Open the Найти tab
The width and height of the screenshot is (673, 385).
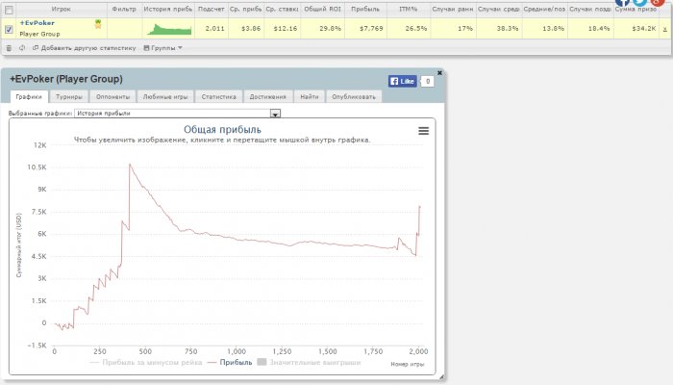pyautogui.click(x=310, y=96)
